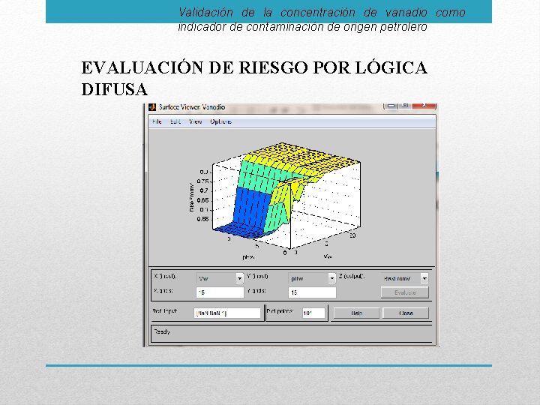The image size is (540, 405).
Task: Click the Ready status text
Action: (162, 332)
